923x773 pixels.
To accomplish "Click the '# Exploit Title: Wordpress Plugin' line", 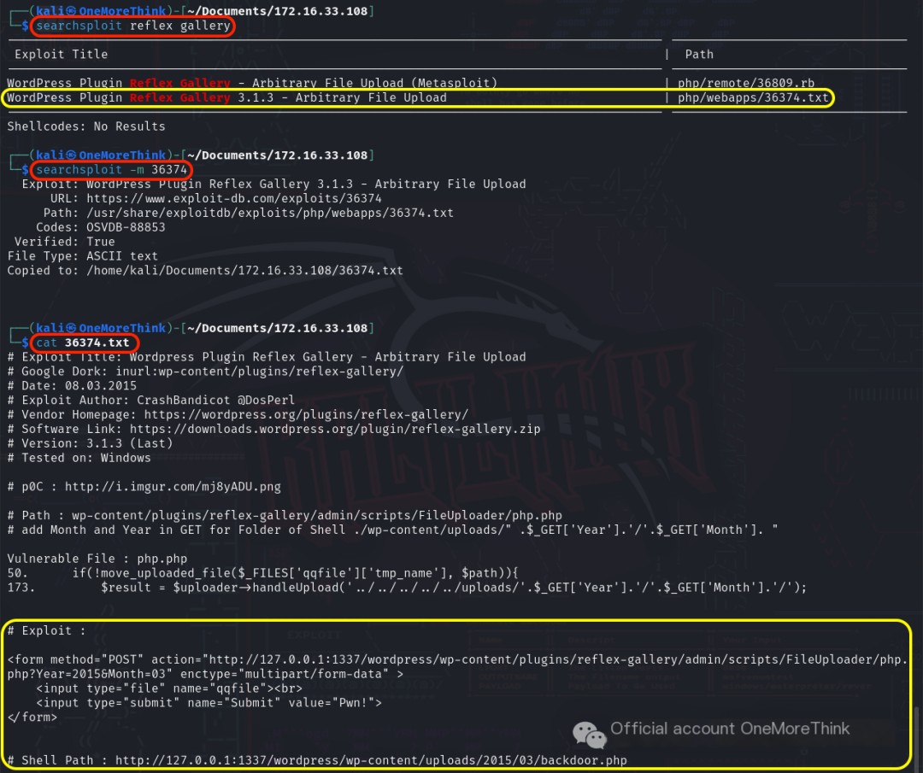I will coord(267,357).
